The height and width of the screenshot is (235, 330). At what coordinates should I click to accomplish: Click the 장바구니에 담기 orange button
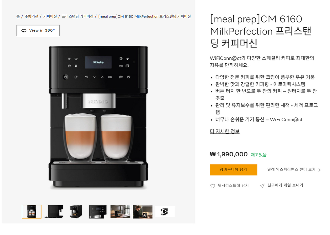coord(233,170)
